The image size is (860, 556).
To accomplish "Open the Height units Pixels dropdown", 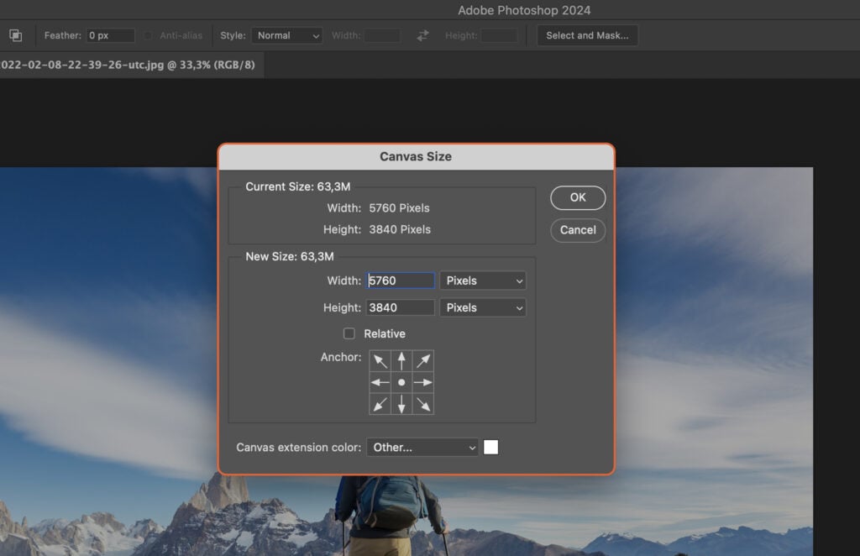I will (482, 307).
